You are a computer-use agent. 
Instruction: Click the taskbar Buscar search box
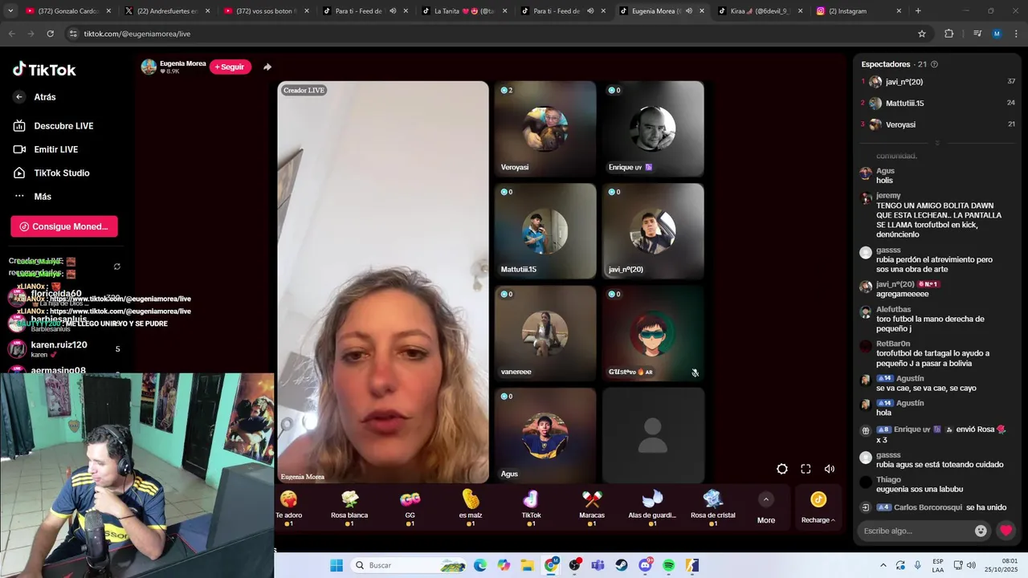410,565
